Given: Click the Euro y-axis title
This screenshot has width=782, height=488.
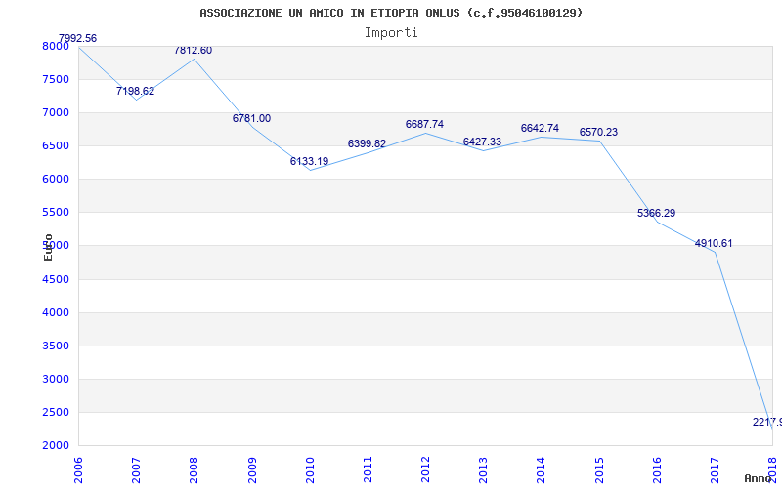Looking at the screenshot, I should [48, 248].
